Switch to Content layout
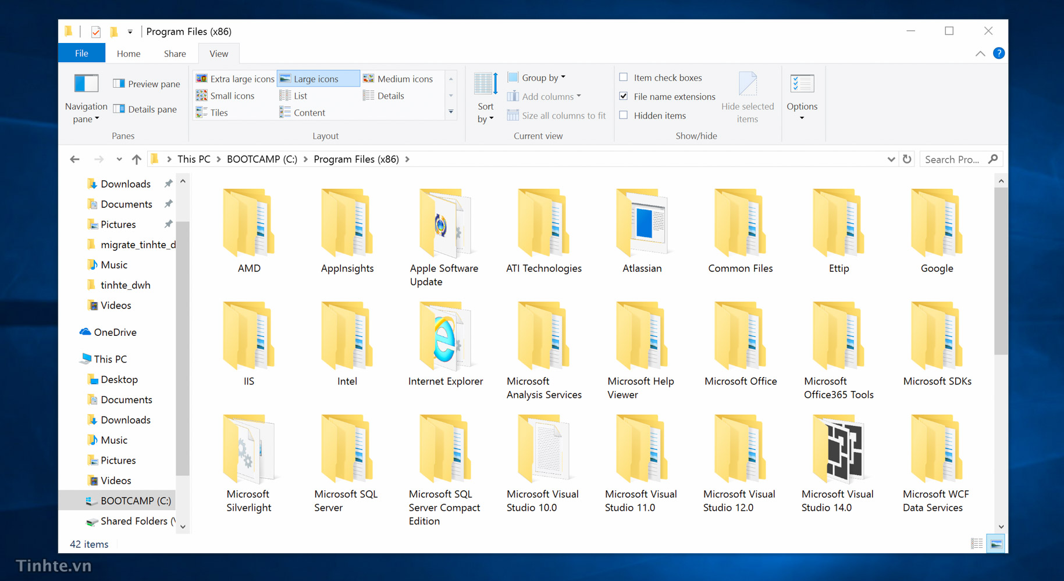 tap(303, 112)
